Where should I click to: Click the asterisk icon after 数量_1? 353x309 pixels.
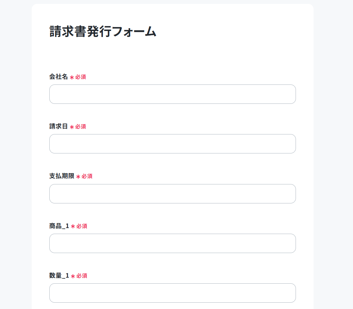pyautogui.click(x=73, y=276)
